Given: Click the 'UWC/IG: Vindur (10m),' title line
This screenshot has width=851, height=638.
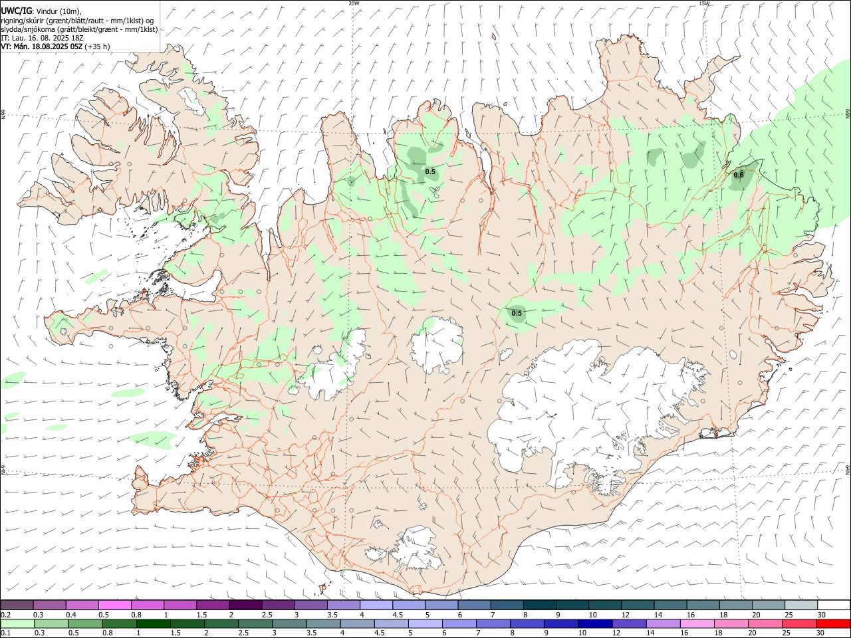Looking at the screenshot, I should 41,11.
